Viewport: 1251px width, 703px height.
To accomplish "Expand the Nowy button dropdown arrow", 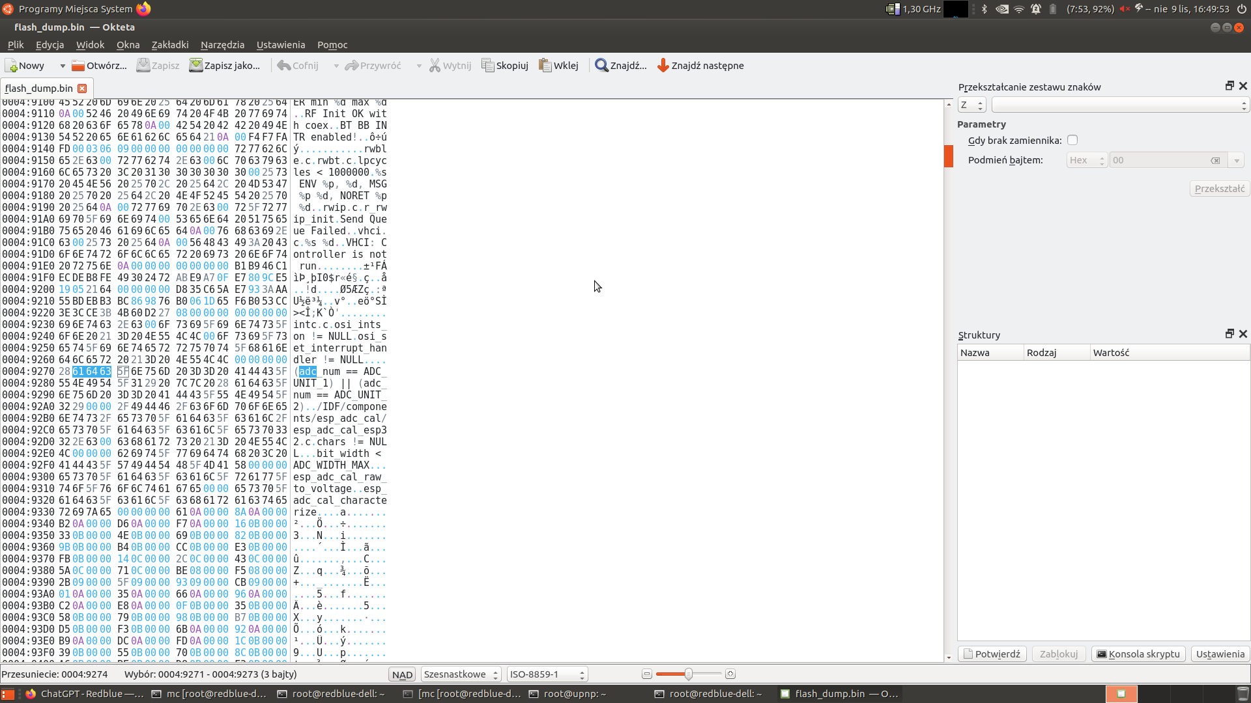I will (x=63, y=66).
